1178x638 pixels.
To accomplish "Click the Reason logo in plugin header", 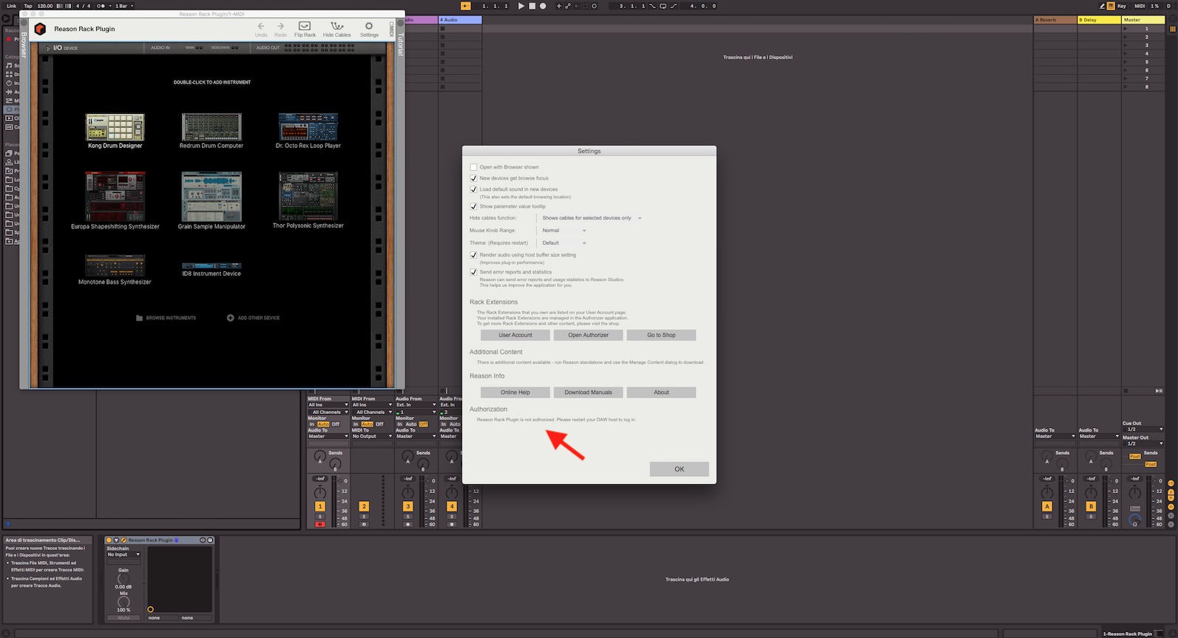I will click(x=40, y=29).
